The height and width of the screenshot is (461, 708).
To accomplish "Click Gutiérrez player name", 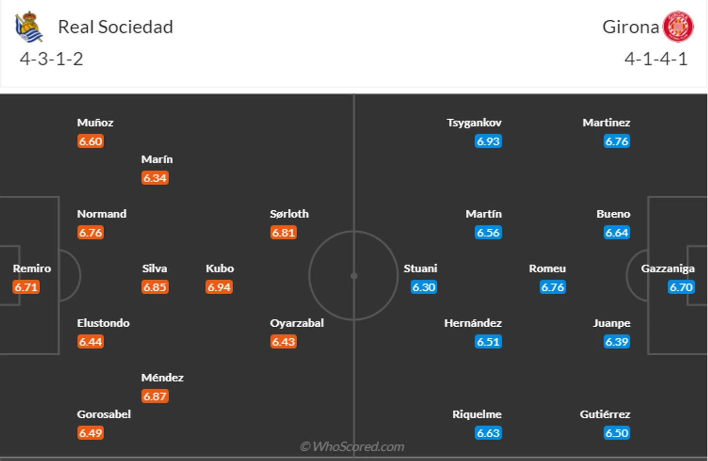I will click(605, 414).
